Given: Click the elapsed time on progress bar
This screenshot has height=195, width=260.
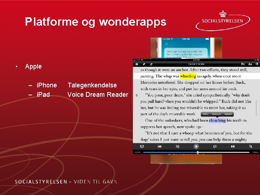Looking at the screenshot, I should point(137,152).
